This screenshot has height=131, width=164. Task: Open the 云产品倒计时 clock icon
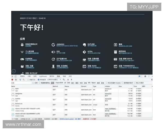(x=53, y=59)
